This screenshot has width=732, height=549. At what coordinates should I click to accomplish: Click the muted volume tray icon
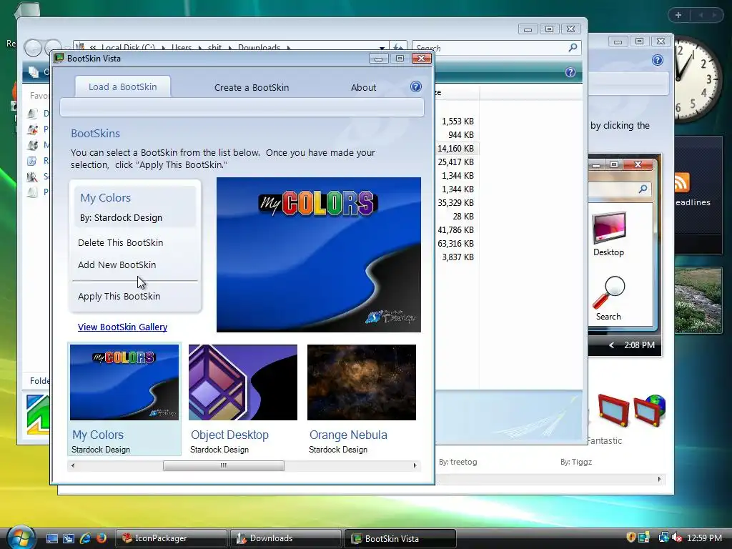[677, 538]
